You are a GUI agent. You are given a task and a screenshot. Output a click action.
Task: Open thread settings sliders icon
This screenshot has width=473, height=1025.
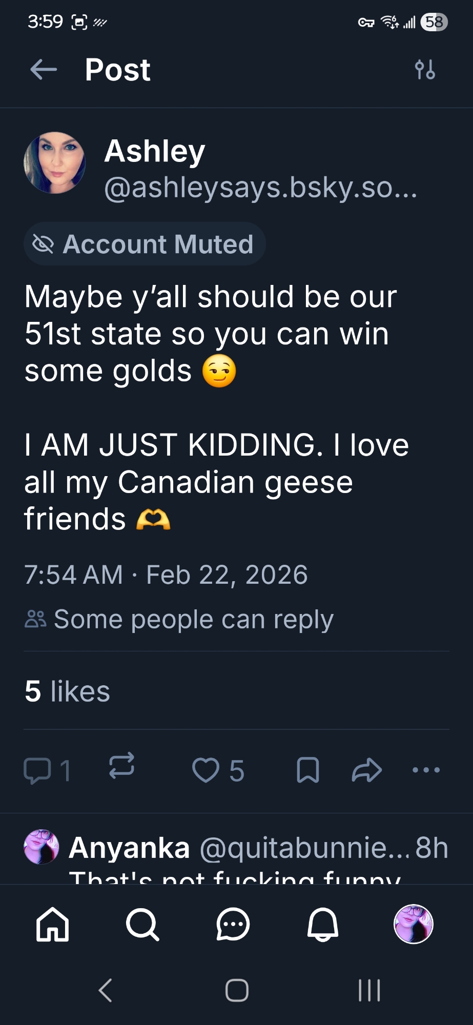pyautogui.click(x=425, y=70)
